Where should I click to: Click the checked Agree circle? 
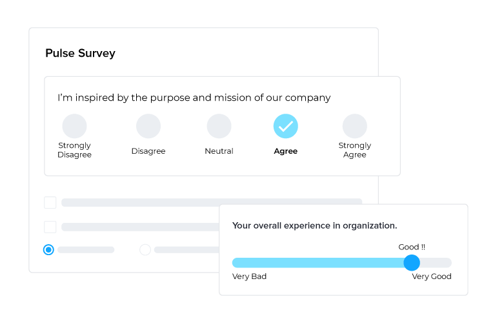[286, 126]
